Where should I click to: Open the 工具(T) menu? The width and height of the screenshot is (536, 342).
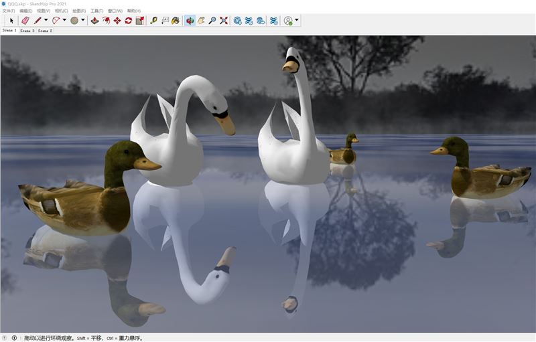pyautogui.click(x=96, y=11)
